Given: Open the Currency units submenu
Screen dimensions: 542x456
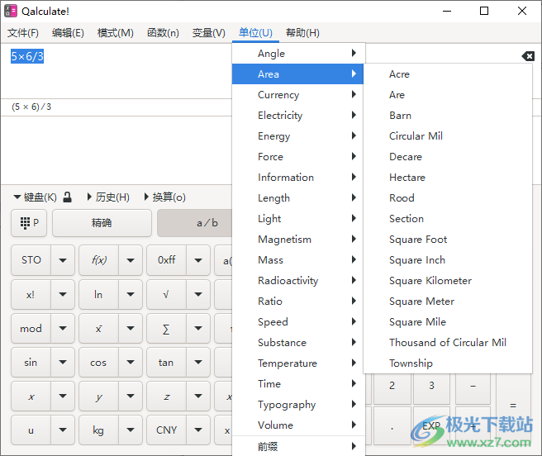Looking at the screenshot, I should 298,94.
